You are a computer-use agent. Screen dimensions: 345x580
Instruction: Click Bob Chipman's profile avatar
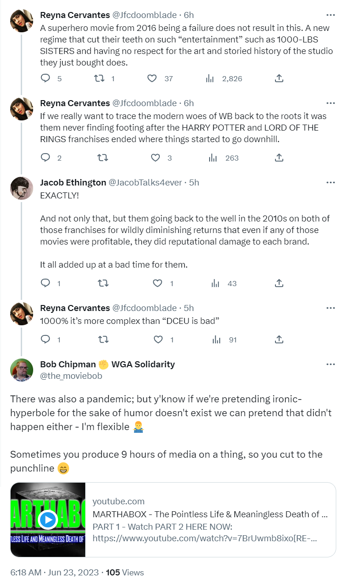pos(22,370)
